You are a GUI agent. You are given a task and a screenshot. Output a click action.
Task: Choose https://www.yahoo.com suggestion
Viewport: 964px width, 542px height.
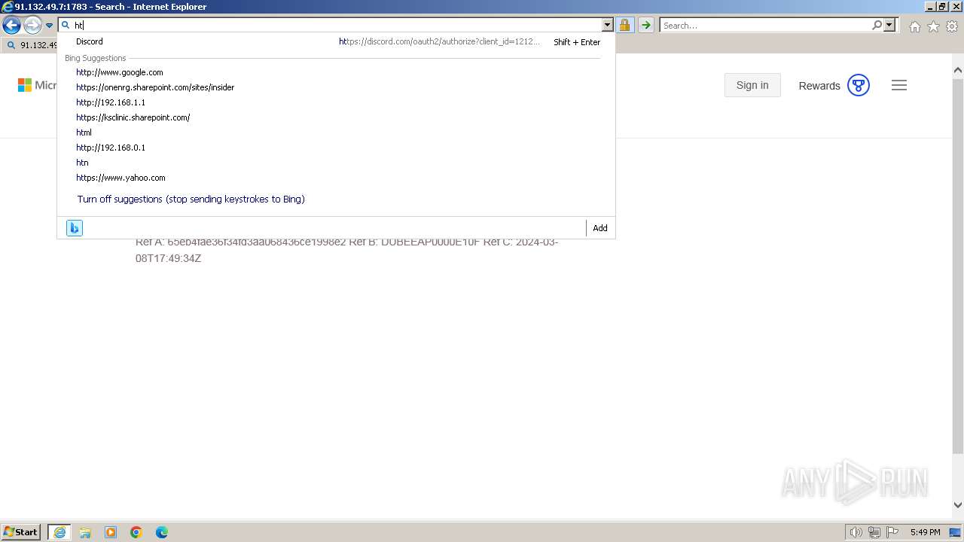(120, 178)
